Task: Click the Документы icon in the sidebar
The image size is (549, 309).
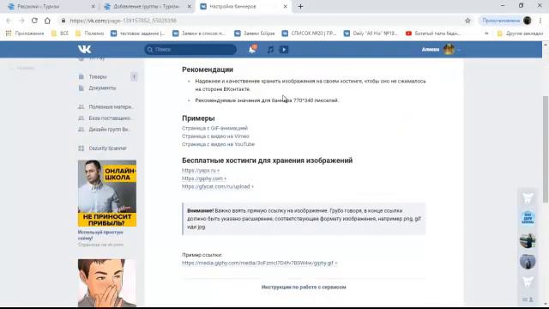Action: coord(81,88)
